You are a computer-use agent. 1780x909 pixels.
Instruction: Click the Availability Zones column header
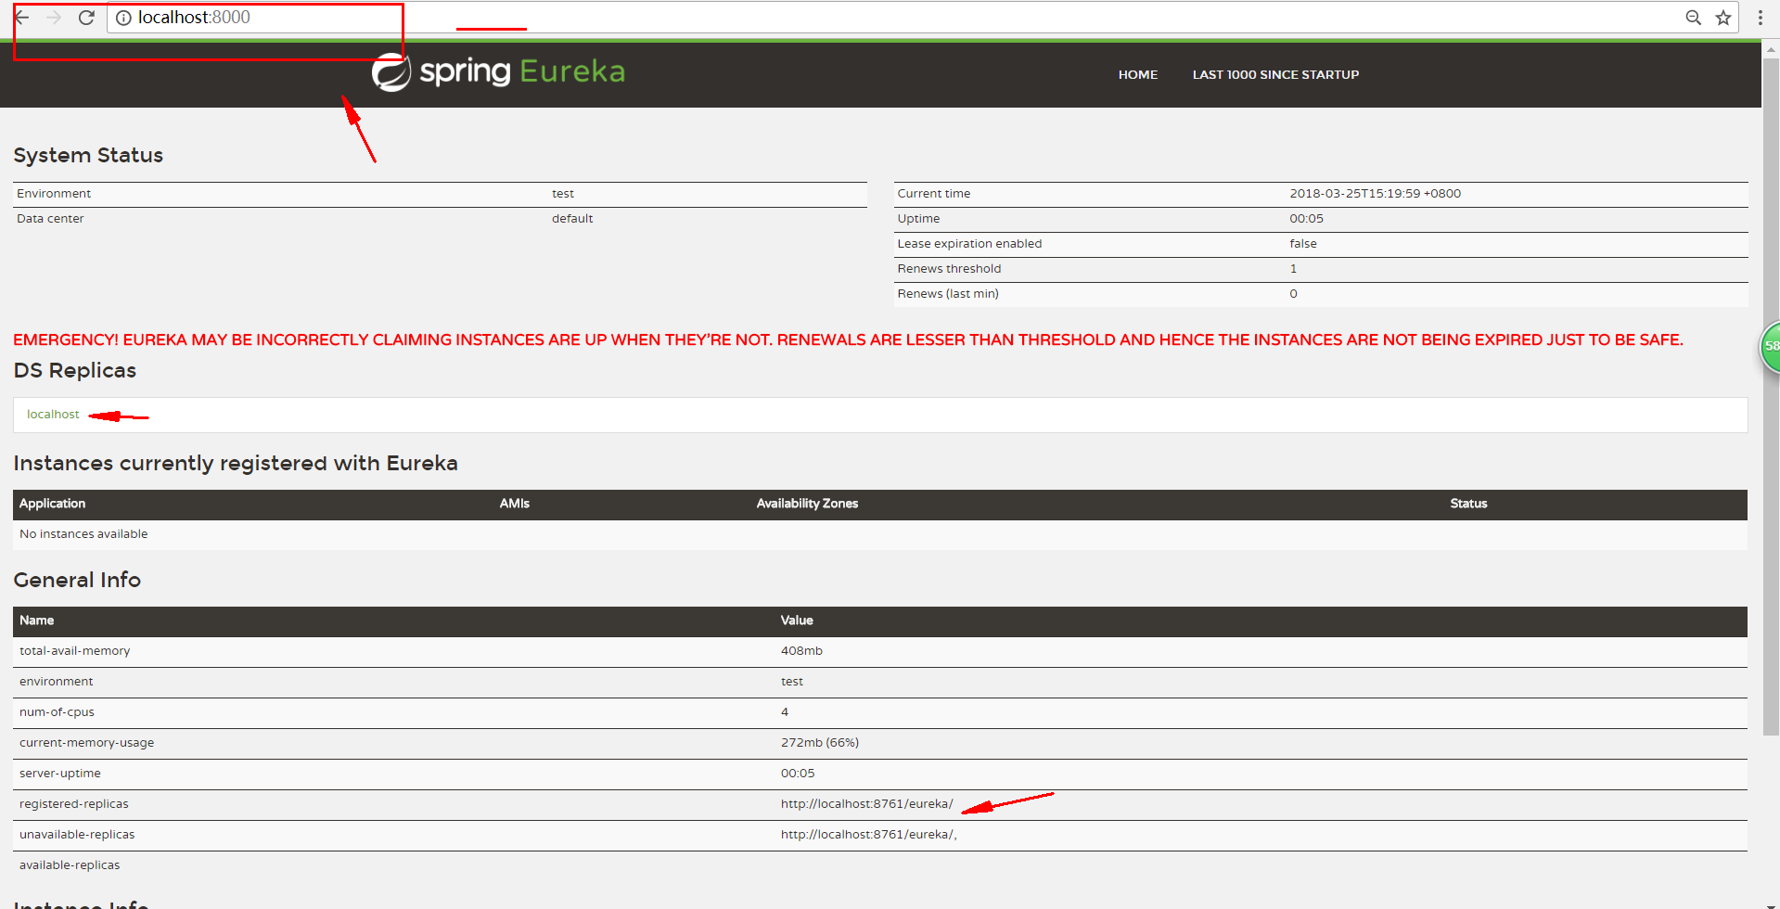(807, 504)
